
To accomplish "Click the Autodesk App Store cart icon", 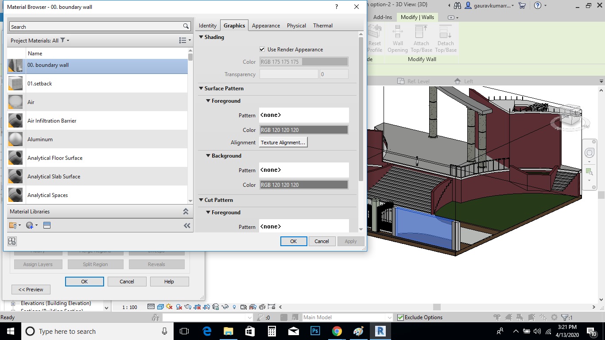I will tap(522, 6).
